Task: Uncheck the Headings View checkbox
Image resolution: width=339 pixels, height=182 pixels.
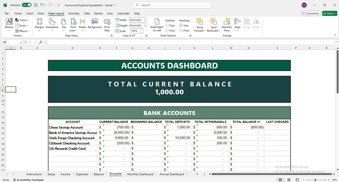Action: point(181,25)
